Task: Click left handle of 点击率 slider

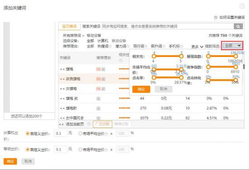Action: point(154,78)
